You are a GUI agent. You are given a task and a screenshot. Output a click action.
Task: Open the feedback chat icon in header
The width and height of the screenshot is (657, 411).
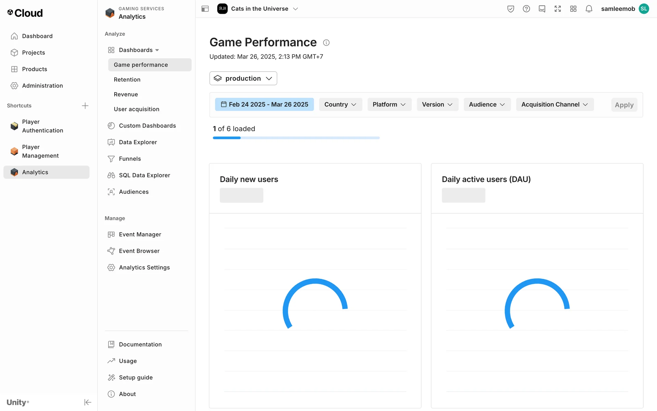542,9
